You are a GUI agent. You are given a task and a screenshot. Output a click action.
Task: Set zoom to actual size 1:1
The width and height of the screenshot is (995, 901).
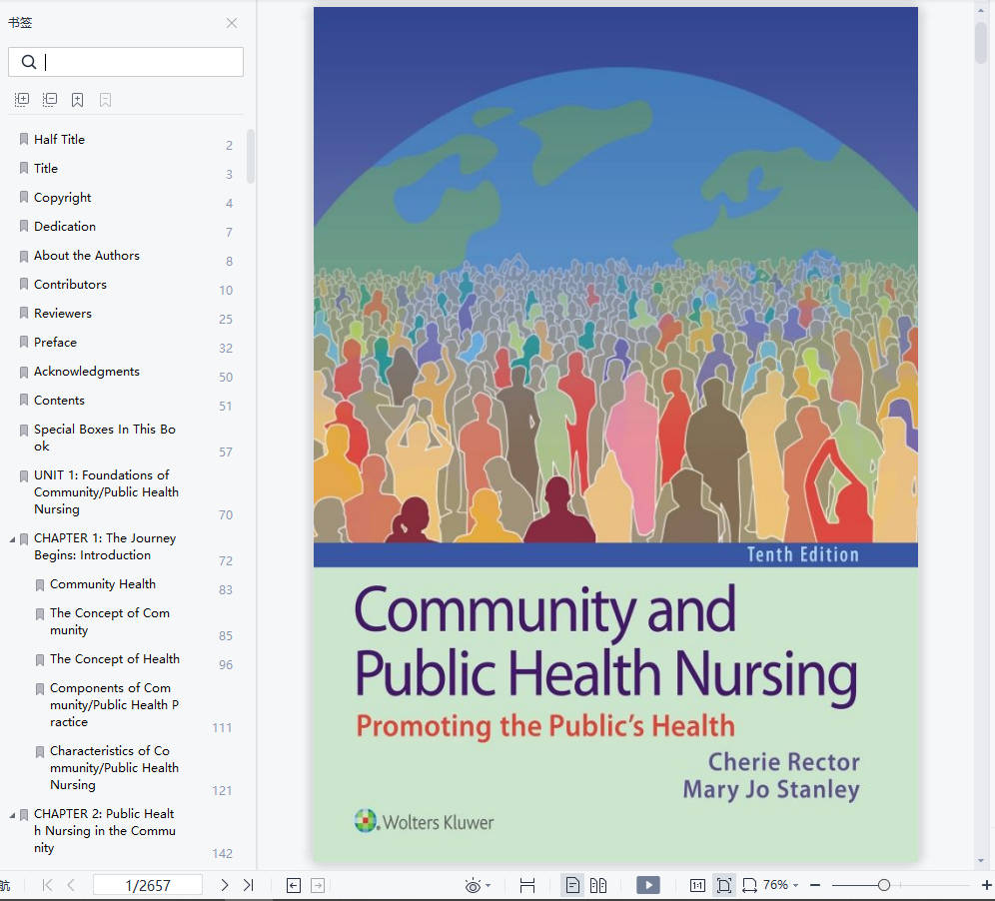click(697, 885)
